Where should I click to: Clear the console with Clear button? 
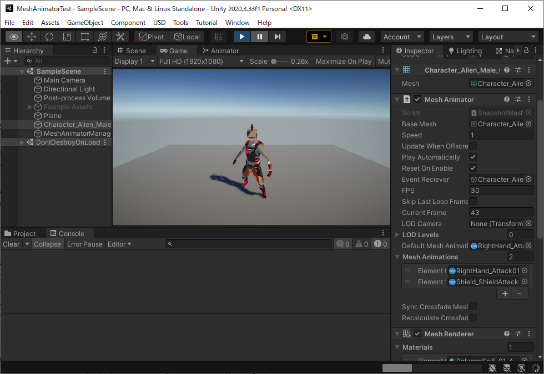[x=11, y=244]
